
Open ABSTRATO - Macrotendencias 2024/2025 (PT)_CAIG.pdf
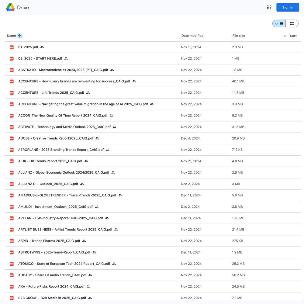(63, 70)
